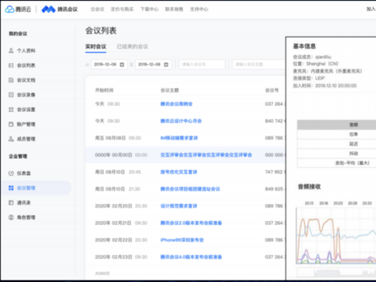Switch to the 已结束的会议 tab
This screenshot has width=376, height=282.
pyautogui.click(x=132, y=47)
